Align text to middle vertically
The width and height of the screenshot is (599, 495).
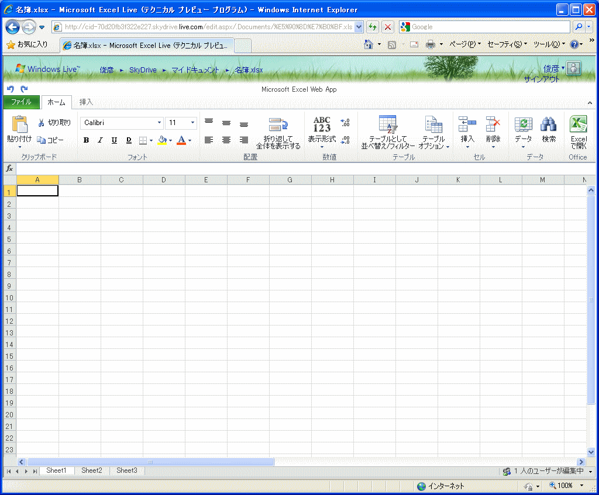226,123
